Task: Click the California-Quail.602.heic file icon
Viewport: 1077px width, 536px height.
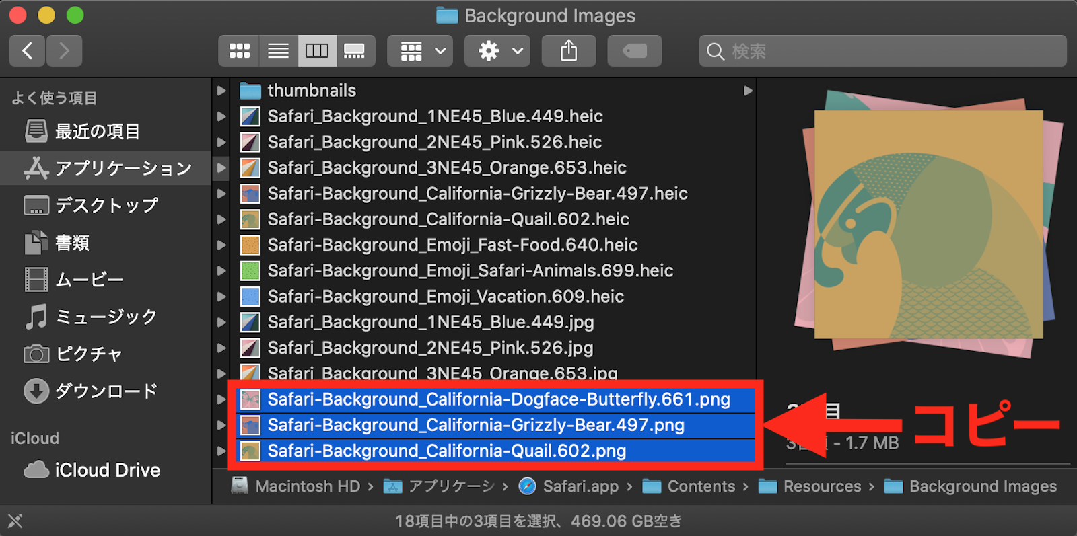Action: (250, 219)
